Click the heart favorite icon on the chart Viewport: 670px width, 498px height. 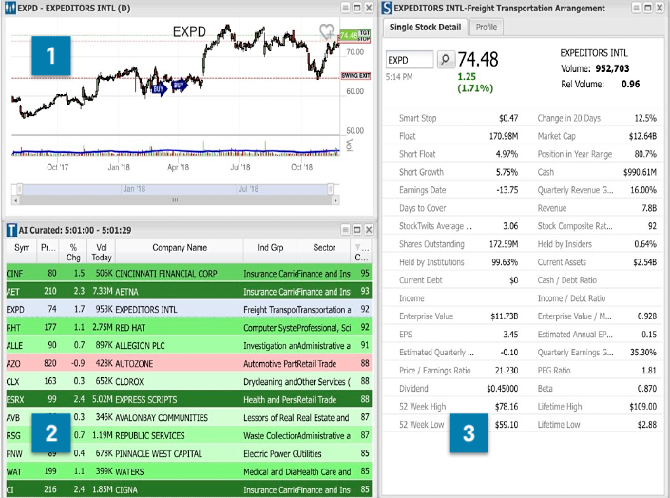(x=327, y=30)
